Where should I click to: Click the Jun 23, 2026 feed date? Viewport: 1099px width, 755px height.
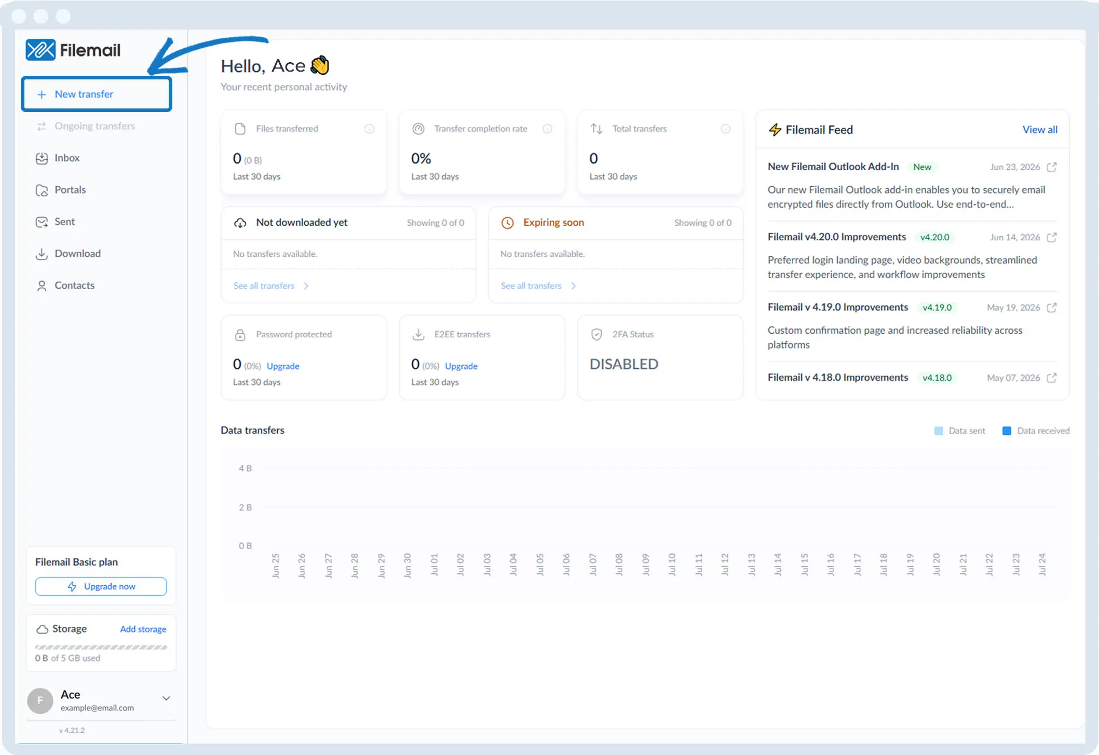(x=1014, y=167)
